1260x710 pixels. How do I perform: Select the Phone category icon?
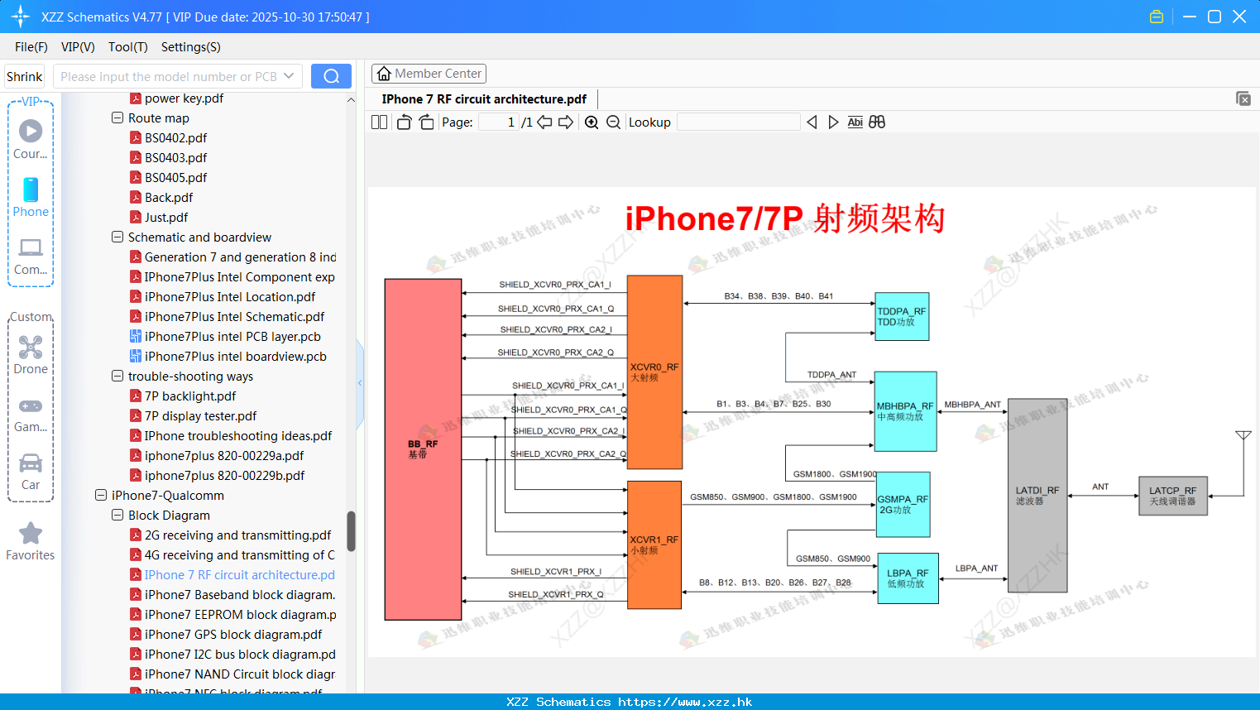[31, 198]
